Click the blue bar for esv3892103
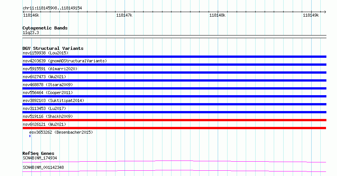This screenshot has width=337, height=176. pyautogui.click(x=174, y=104)
